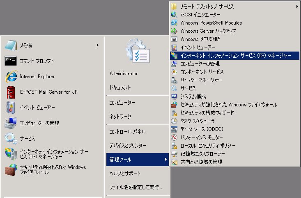Open ドキュメント from Start menu
The width and height of the screenshot is (301, 198).
(120, 88)
